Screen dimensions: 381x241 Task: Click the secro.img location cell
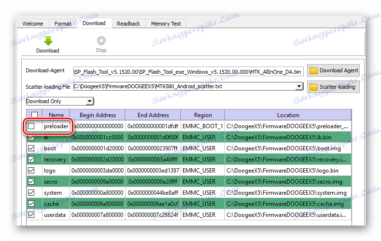(288, 181)
